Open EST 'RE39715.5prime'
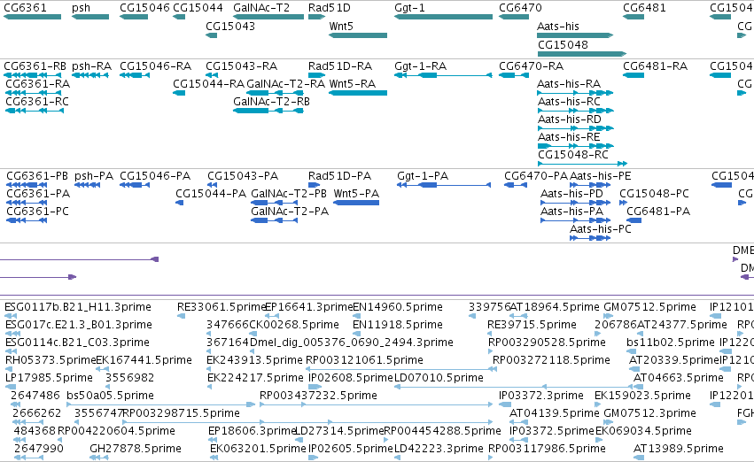 532,325
